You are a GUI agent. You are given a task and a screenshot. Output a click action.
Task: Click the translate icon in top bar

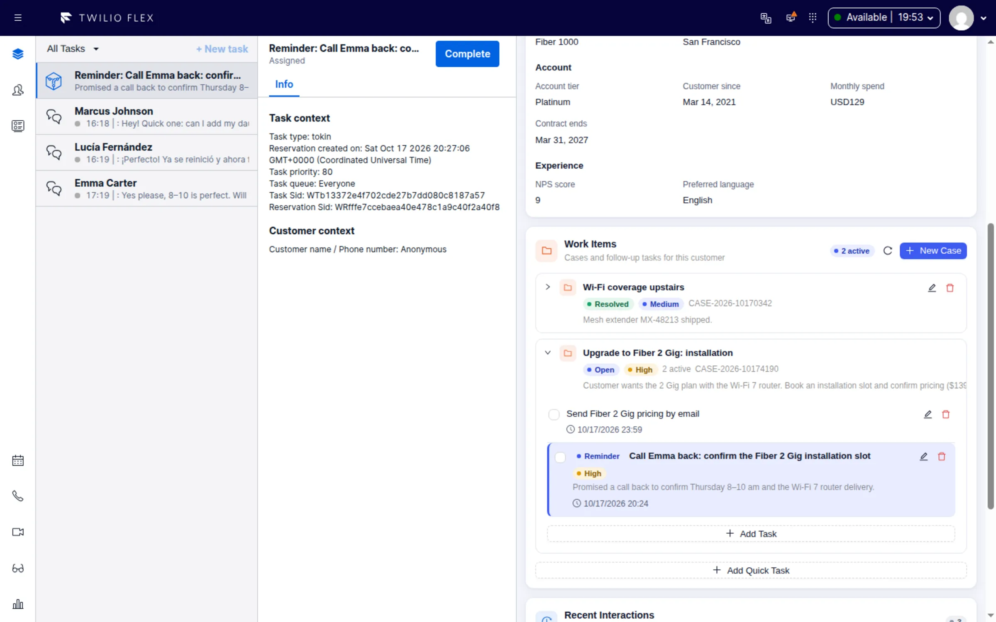point(766,18)
